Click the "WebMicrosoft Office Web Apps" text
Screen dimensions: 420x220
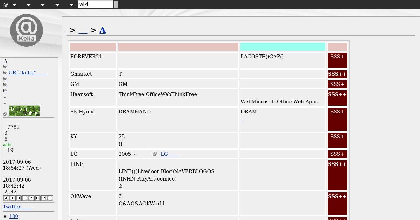[279, 102]
